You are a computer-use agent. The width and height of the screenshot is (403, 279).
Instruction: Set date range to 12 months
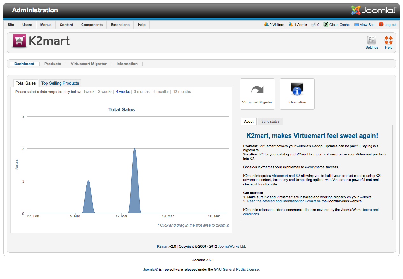pyautogui.click(x=182, y=92)
